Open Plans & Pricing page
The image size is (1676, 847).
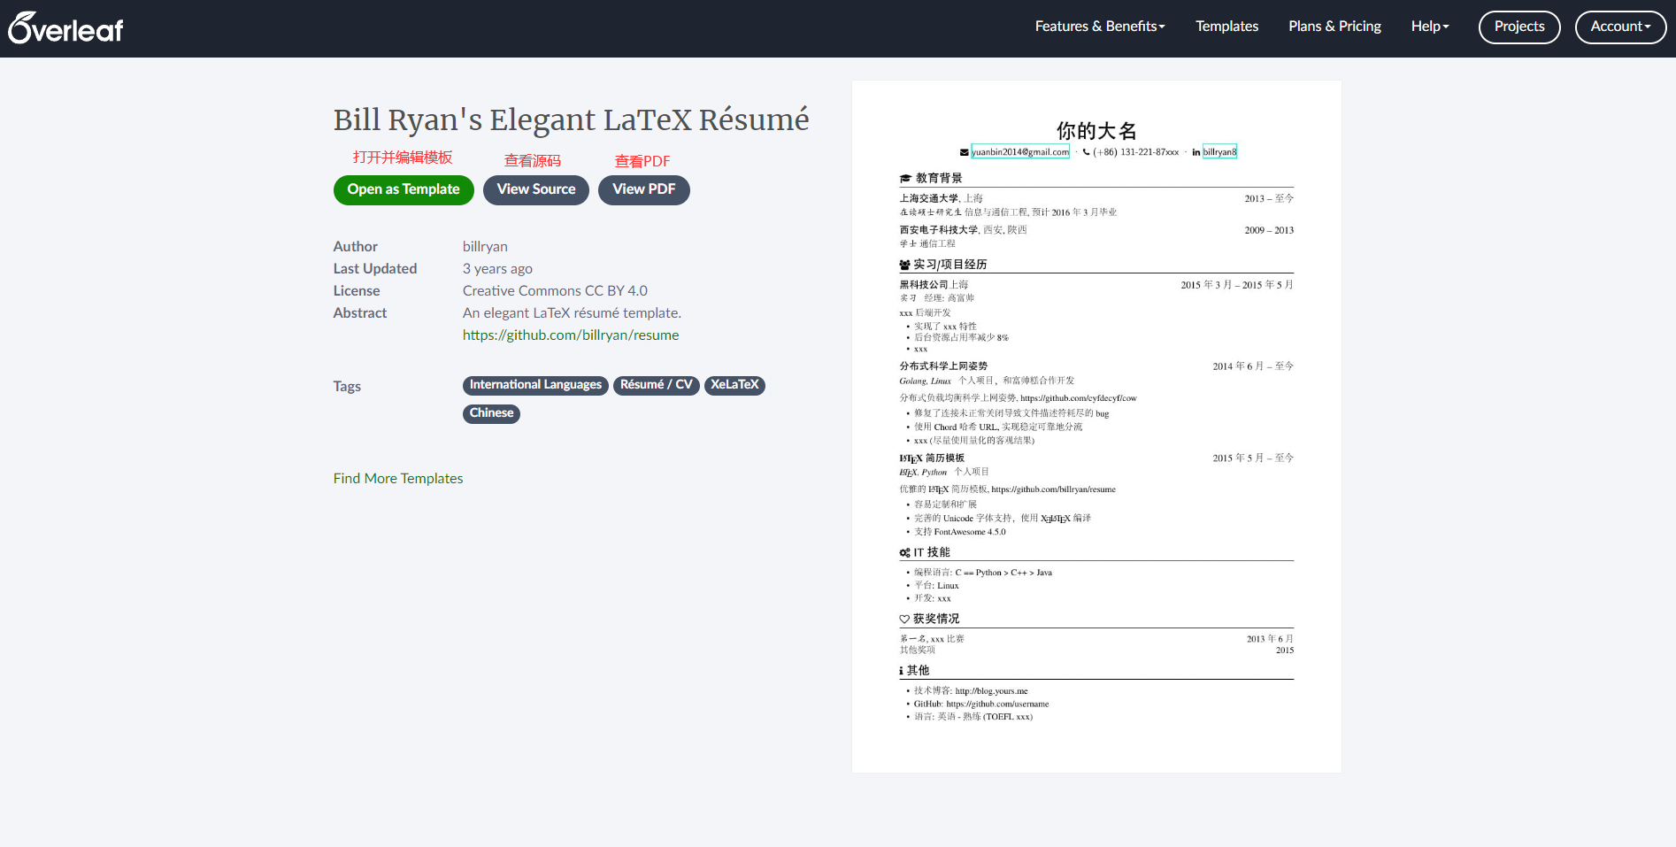(1334, 27)
